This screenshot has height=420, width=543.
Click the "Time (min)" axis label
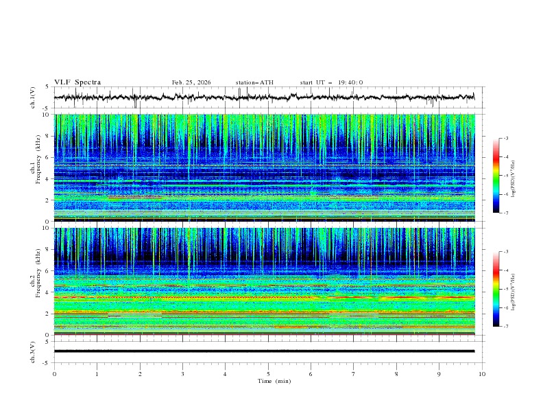coord(274,381)
